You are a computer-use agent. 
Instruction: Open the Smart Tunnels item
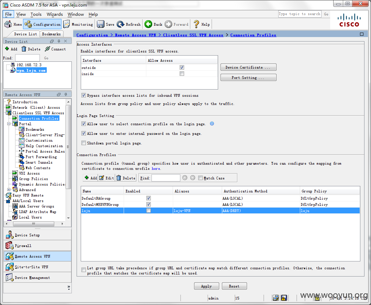pyautogui.click(x=39, y=162)
